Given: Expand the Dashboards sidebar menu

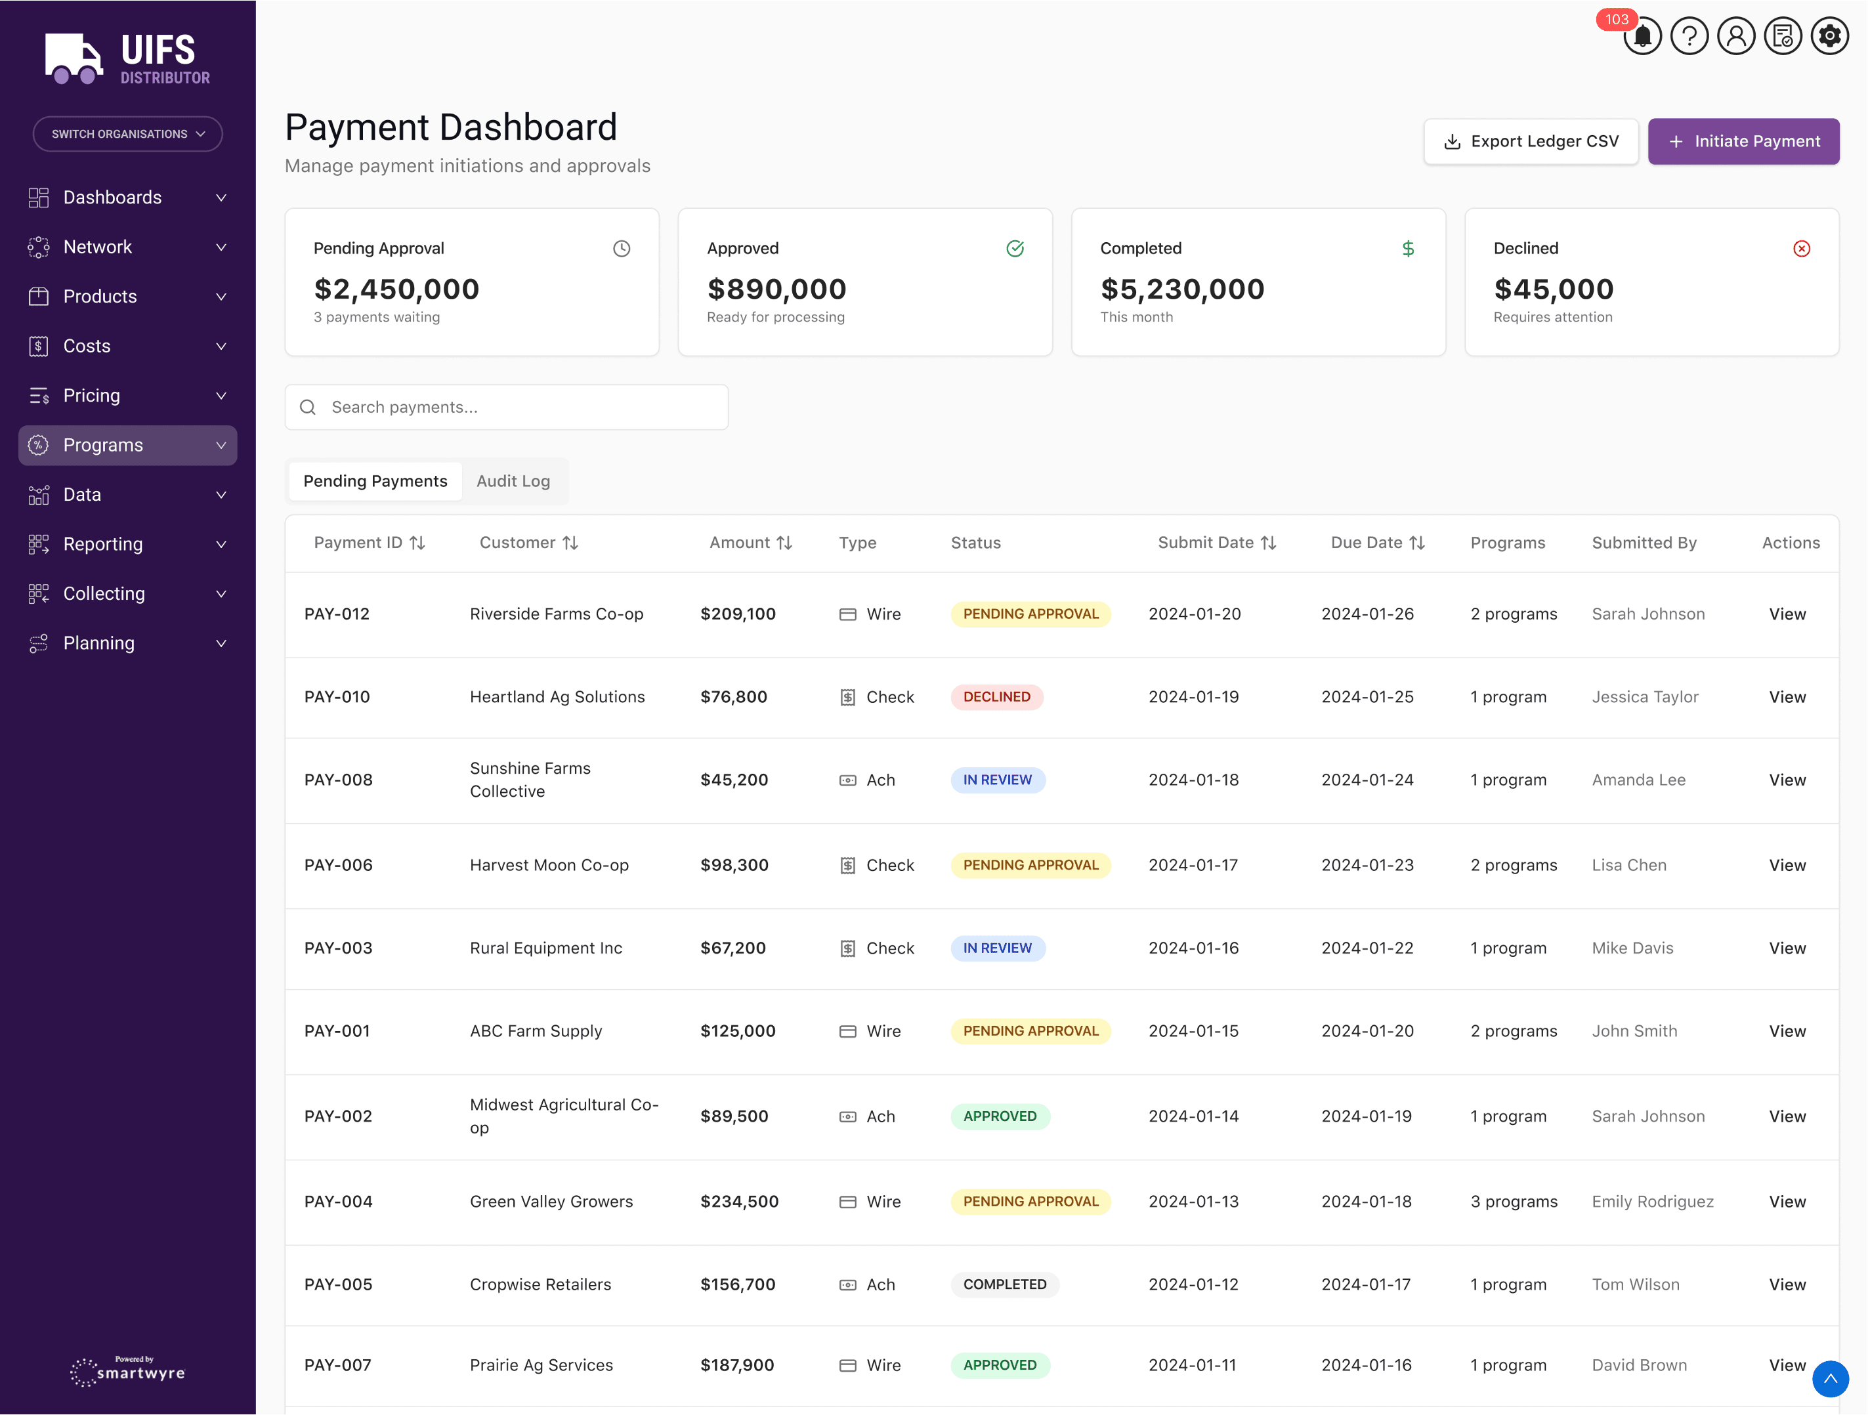Looking at the screenshot, I should [127, 197].
